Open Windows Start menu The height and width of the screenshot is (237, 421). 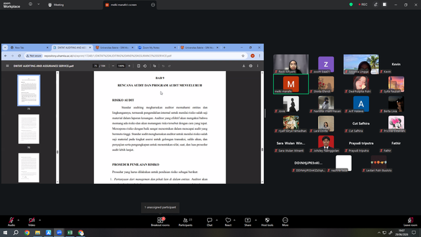5,232
